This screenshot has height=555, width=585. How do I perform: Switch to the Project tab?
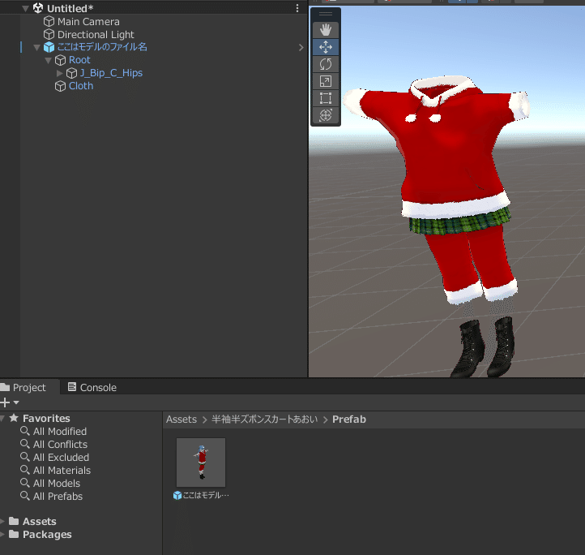(29, 388)
